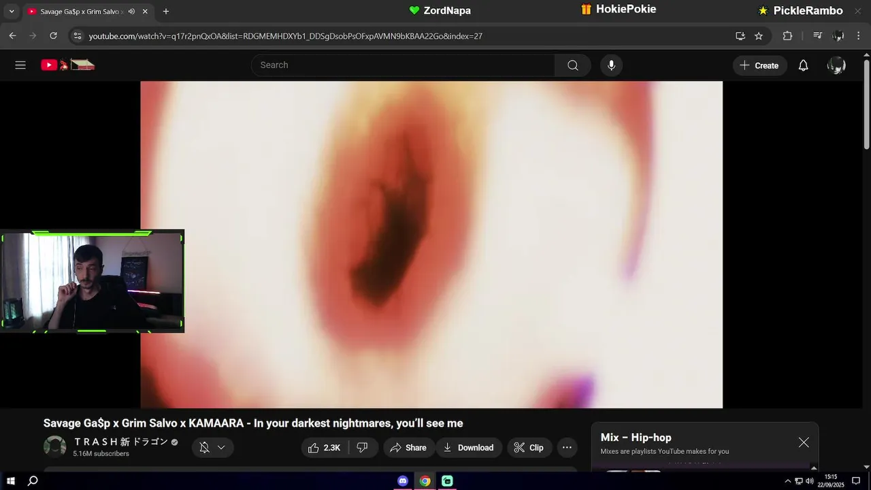
Task: Open the YouTube account avatar menu
Action: click(836, 65)
